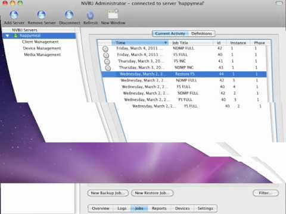This screenshot has width=286, height=214.
Task: Open the Settings tab
Action: click(x=205, y=209)
